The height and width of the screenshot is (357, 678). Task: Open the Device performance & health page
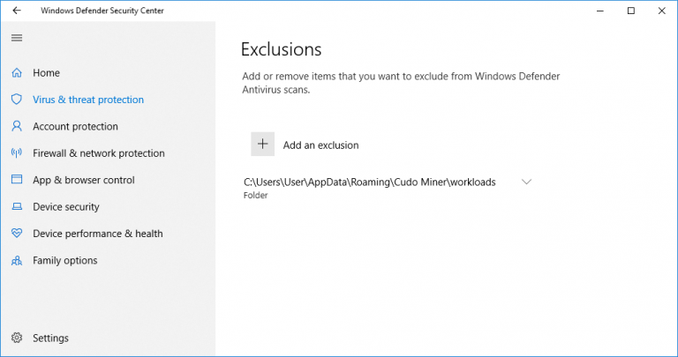[x=98, y=234]
